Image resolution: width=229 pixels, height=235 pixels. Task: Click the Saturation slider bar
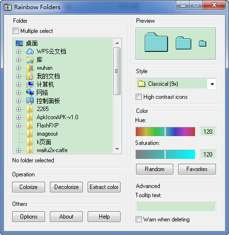pos(166,155)
